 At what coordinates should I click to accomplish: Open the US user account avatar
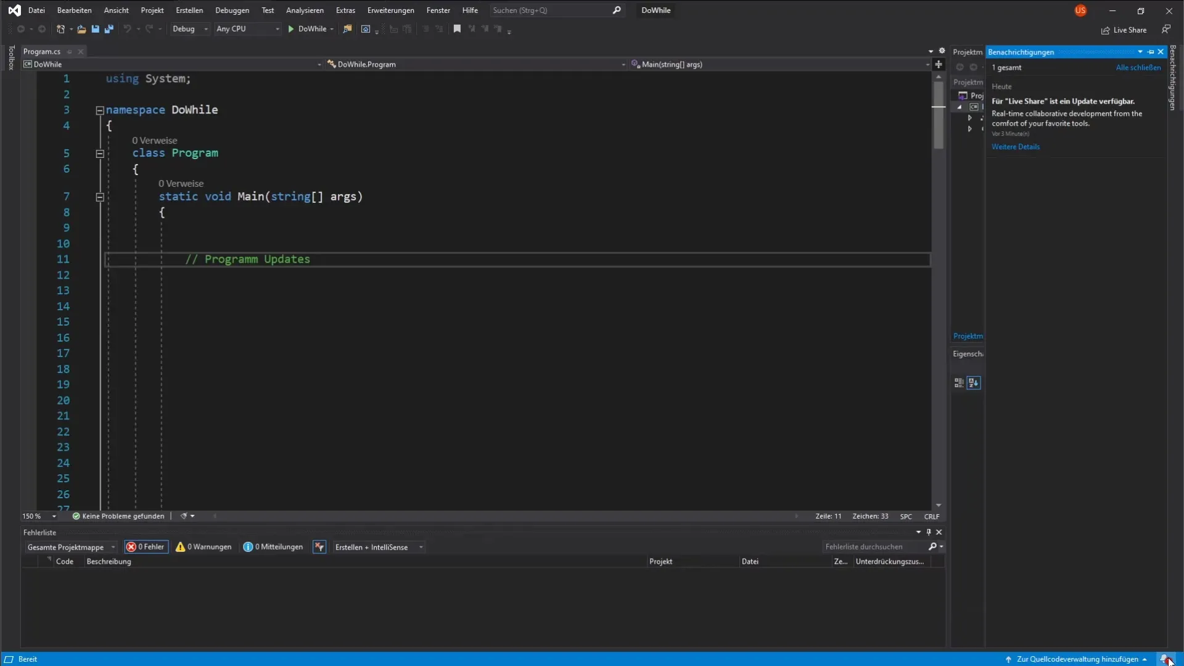coord(1080,10)
